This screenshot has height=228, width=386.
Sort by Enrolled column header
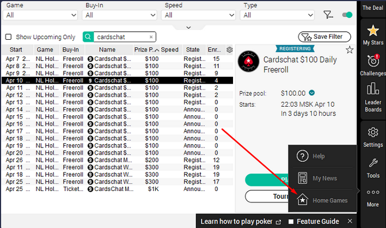coord(216,50)
